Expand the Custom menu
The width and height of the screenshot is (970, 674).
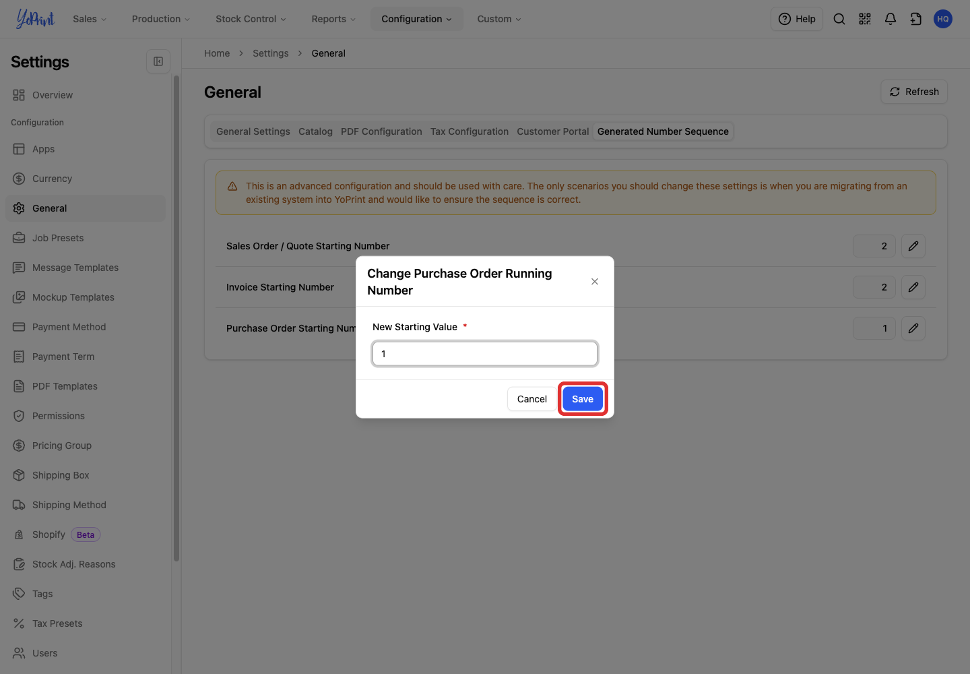coord(499,19)
